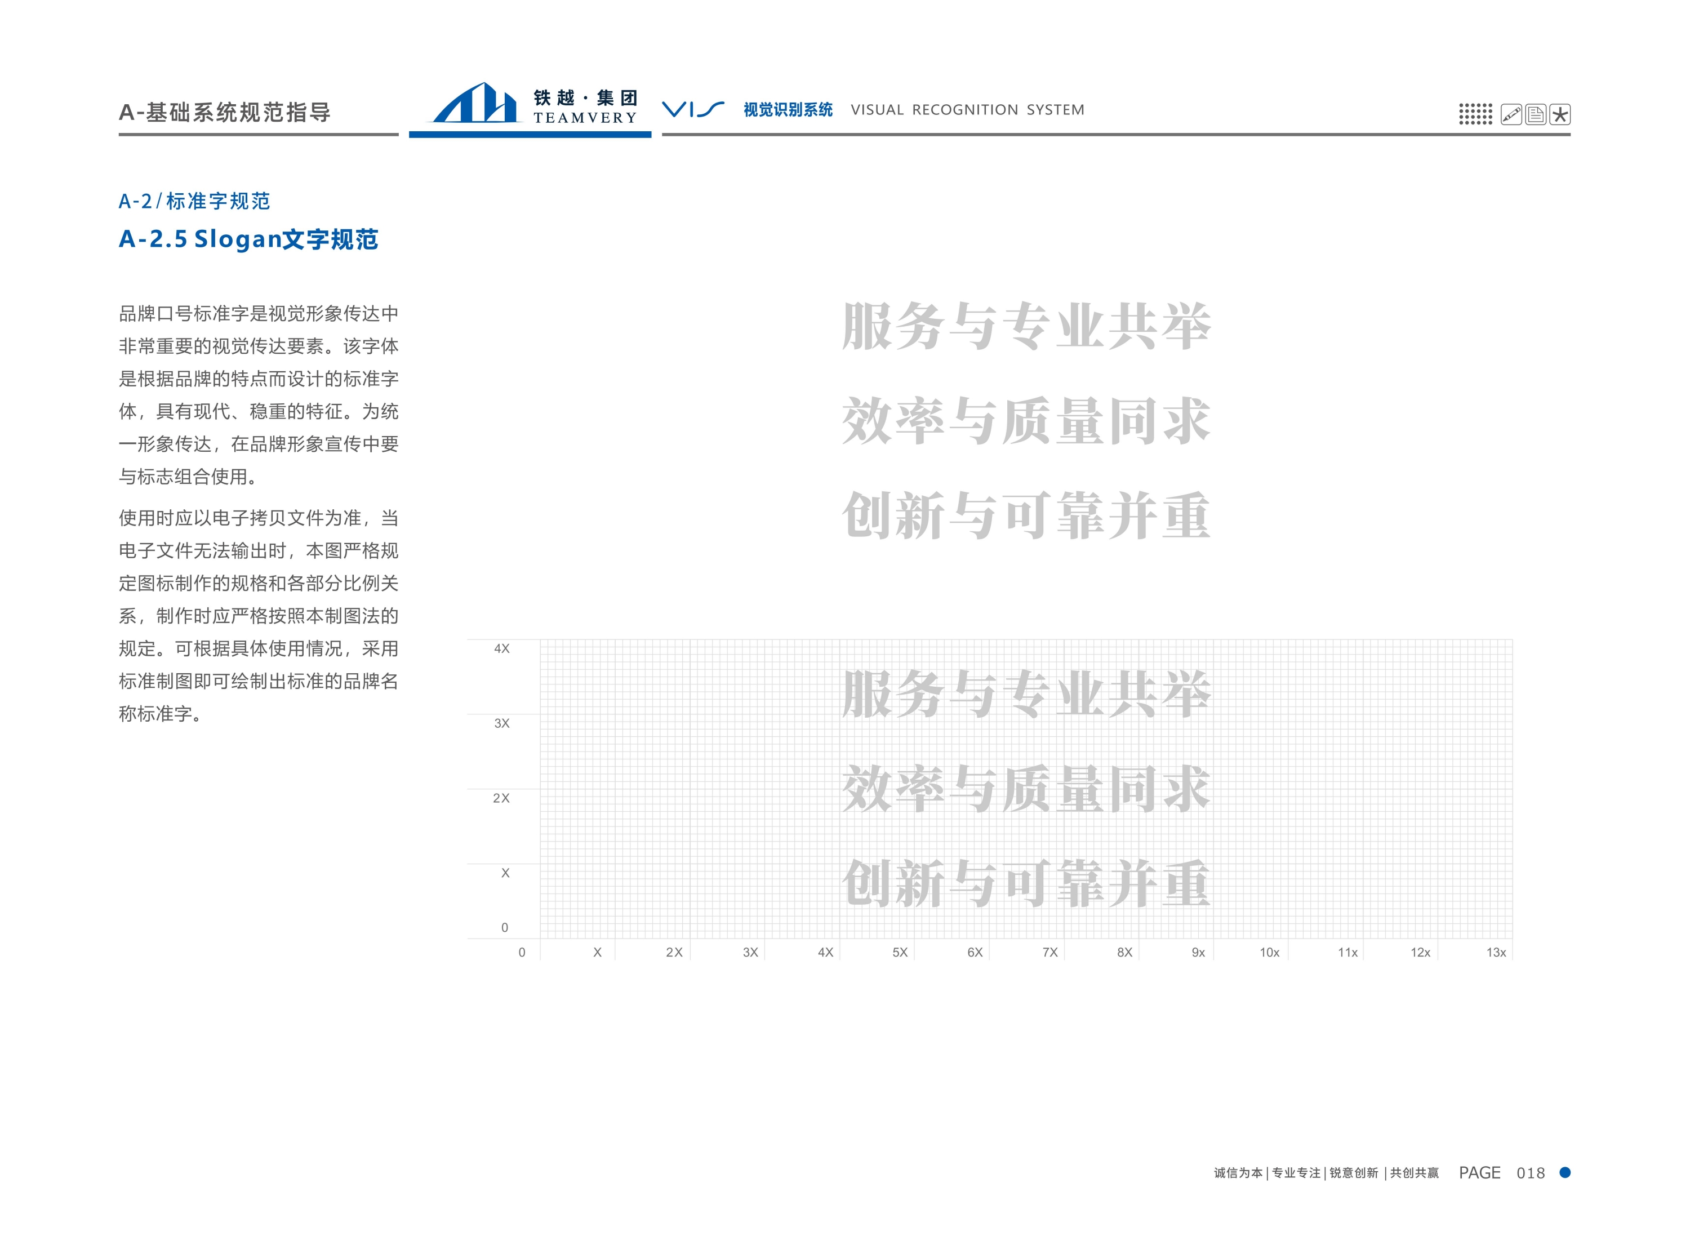Click the PAGE label in the footer
Viewport: 1690px width, 1254px height.
(x=1479, y=1173)
